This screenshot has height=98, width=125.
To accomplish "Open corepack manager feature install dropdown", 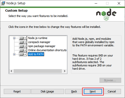I will point(23,42).
